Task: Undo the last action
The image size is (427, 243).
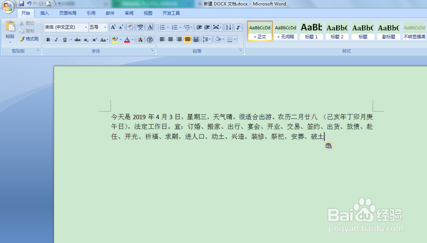Action: coord(29,3)
